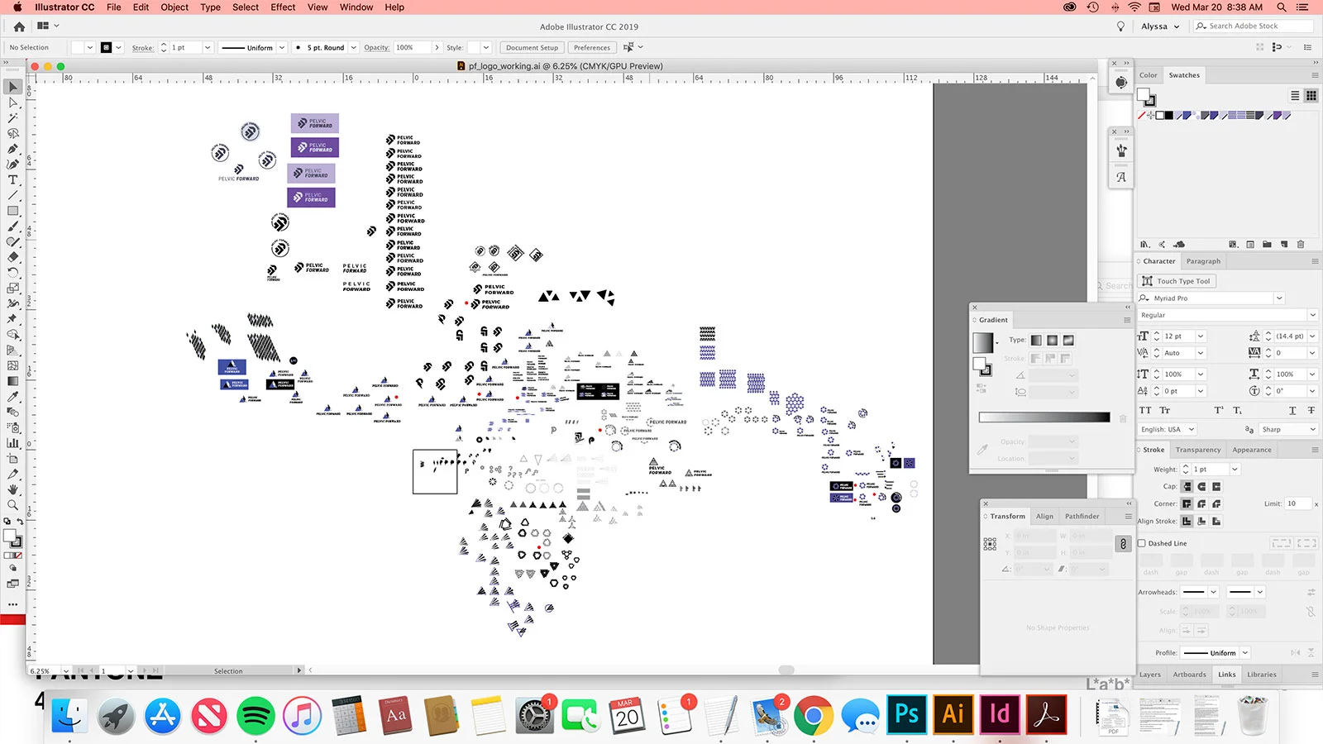1323x744 pixels.
Task: Open the Effect menu
Action: tap(283, 7)
